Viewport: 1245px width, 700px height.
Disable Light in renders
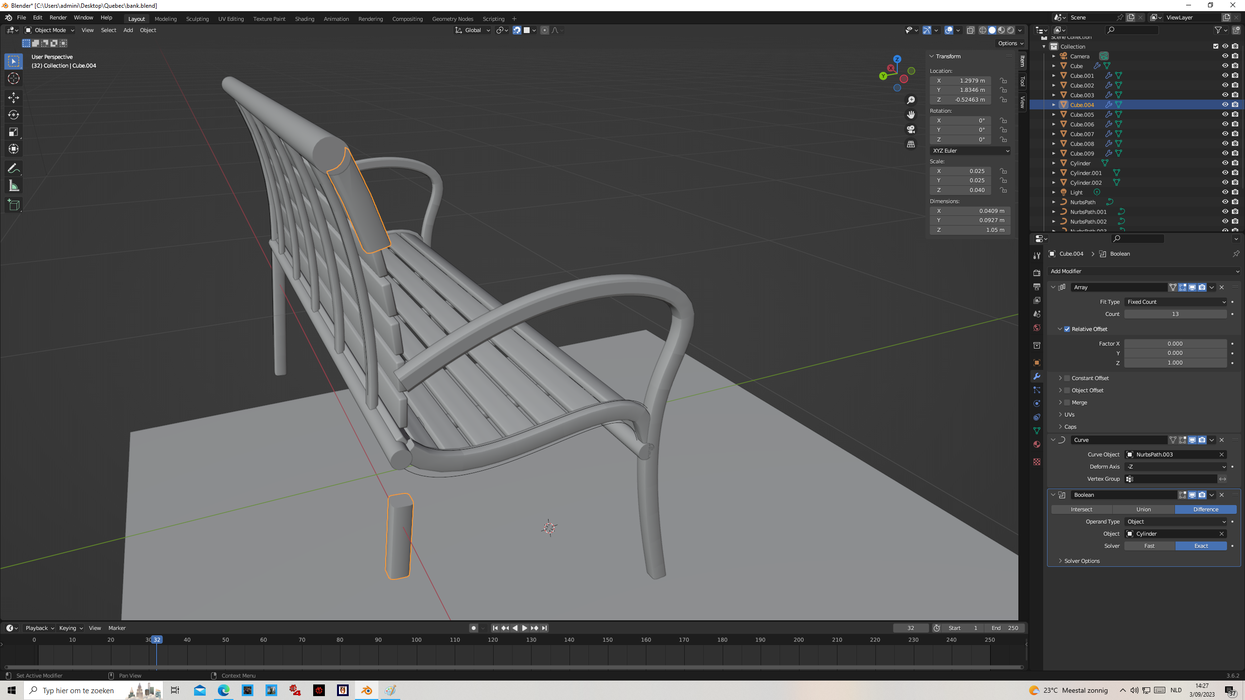coord(1235,192)
